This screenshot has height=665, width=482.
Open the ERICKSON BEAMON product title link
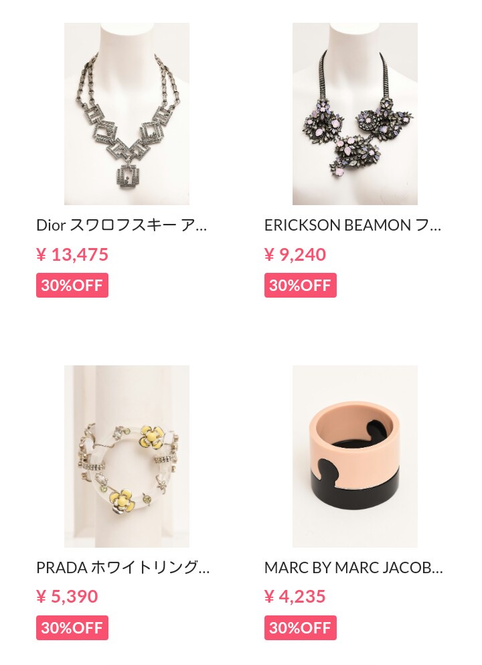353,225
